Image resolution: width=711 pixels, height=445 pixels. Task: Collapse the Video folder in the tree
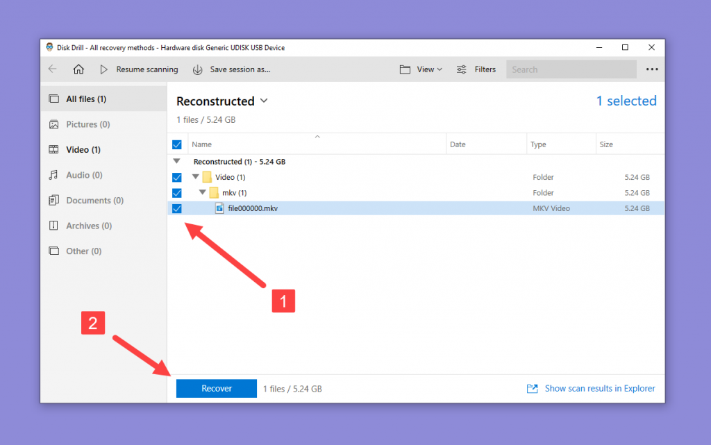195,177
